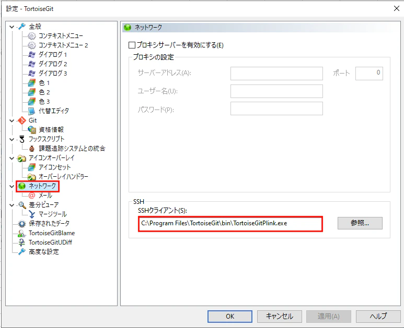Click the SSHクライアント path field
The height and width of the screenshot is (328, 404).
(230, 224)
